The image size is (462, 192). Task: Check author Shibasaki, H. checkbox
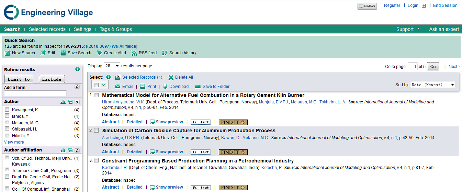(x=7, y=129)
